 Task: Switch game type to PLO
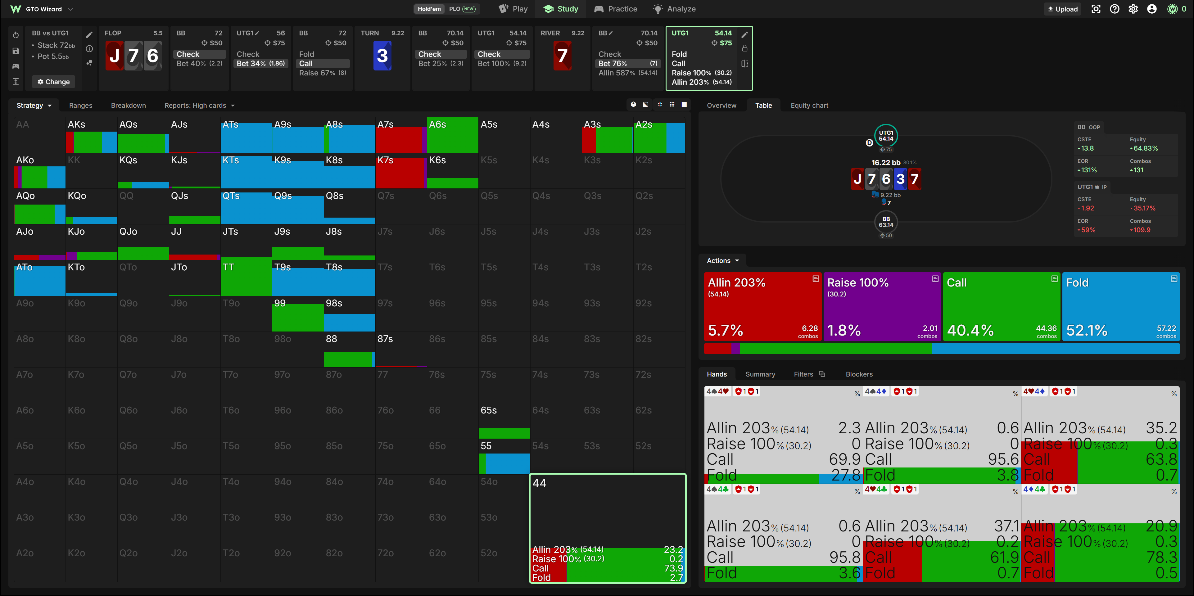[462, 9]
